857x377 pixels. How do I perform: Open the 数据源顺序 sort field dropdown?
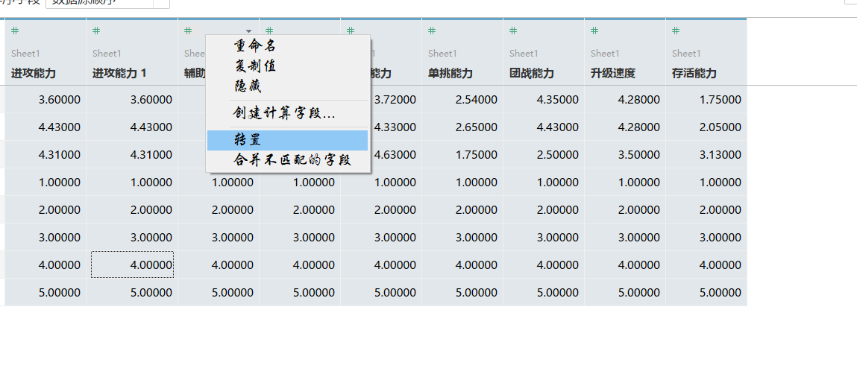[x=107, y=3]
